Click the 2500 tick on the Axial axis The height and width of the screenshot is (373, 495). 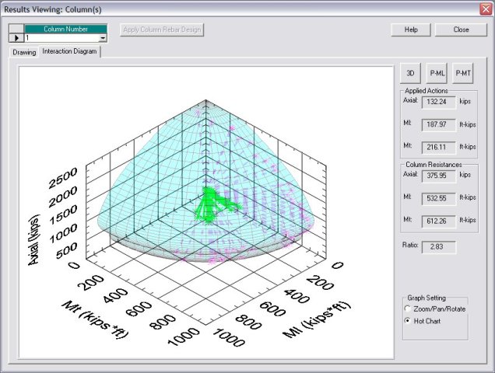click(63, 177)
